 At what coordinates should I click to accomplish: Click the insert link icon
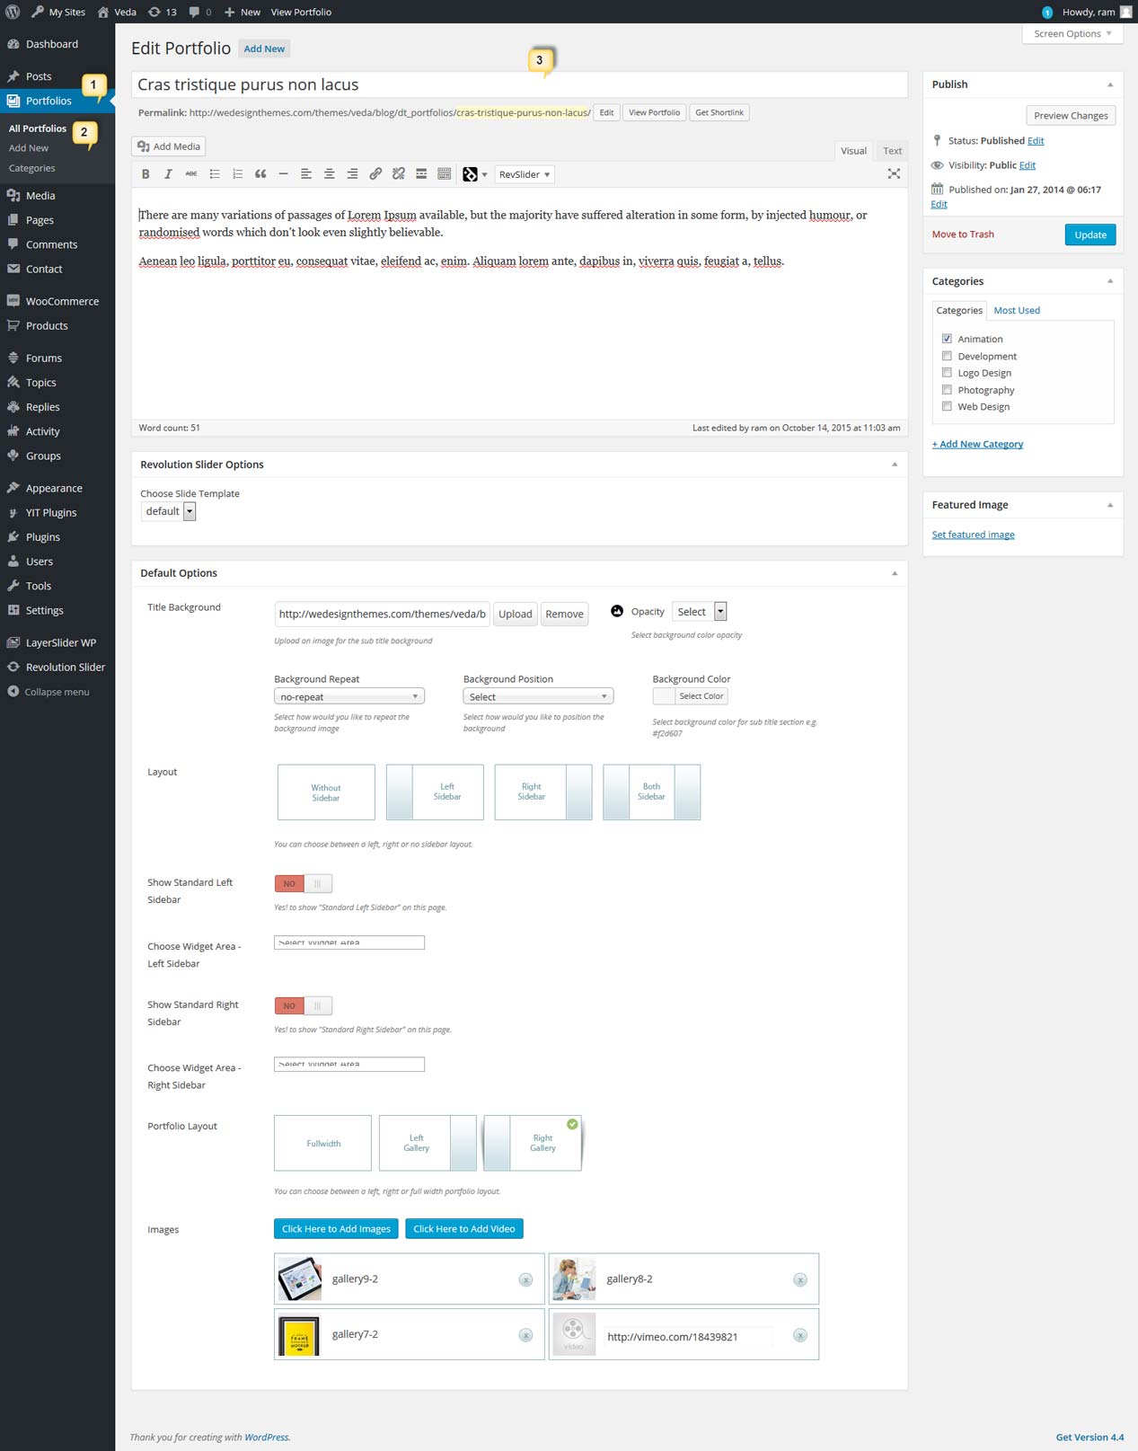tap(375, 174)
